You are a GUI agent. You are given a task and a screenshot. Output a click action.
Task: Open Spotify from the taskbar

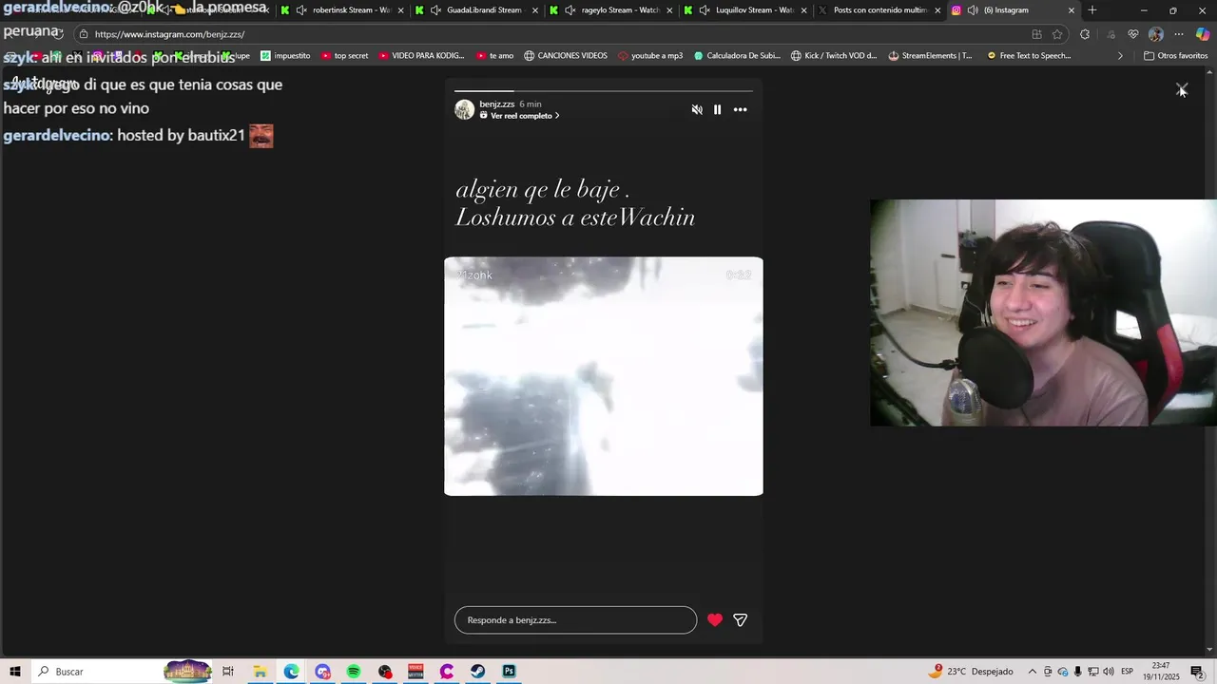pos(354,672)
